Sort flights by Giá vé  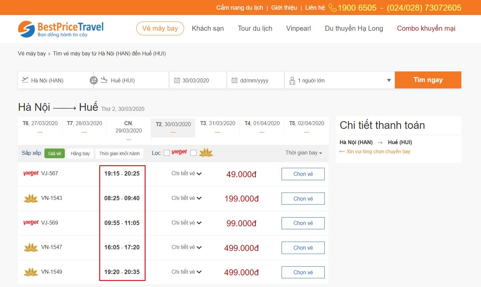coord(54,154)
